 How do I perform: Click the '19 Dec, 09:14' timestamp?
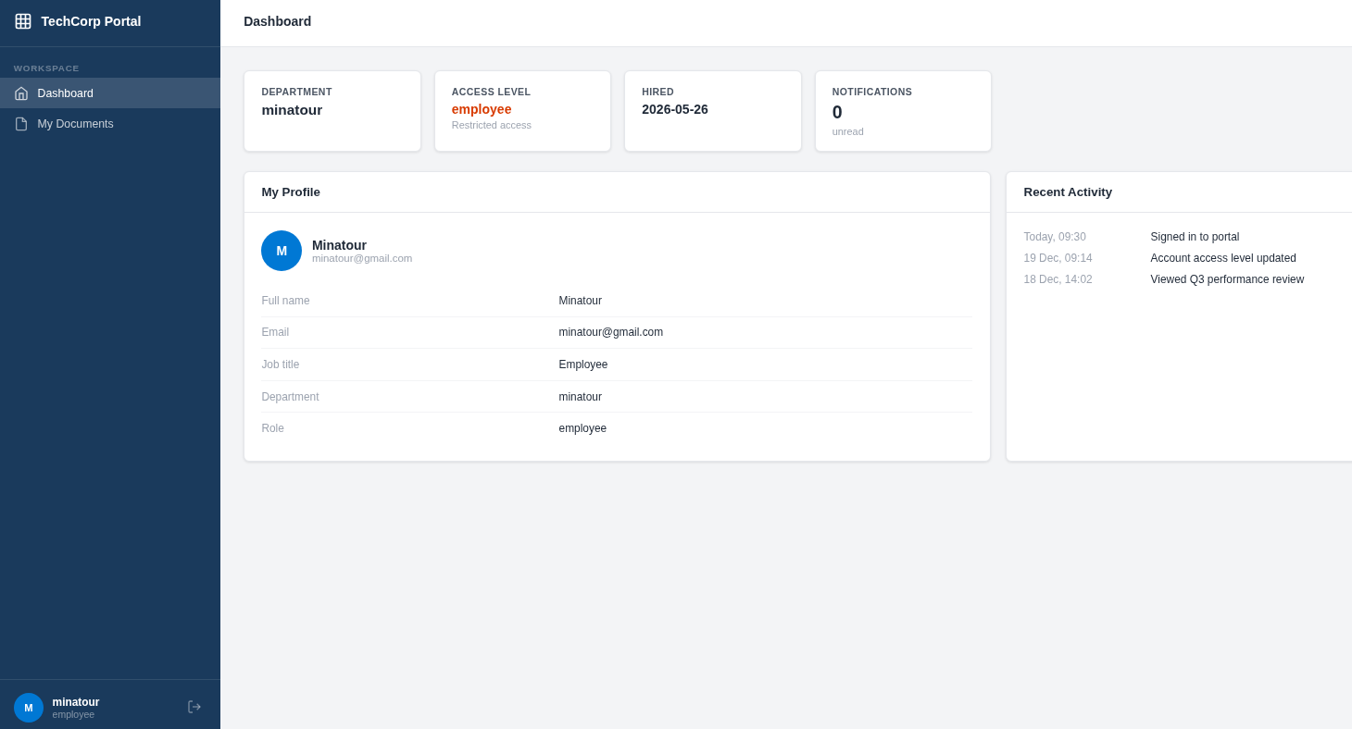[1058, 258]
